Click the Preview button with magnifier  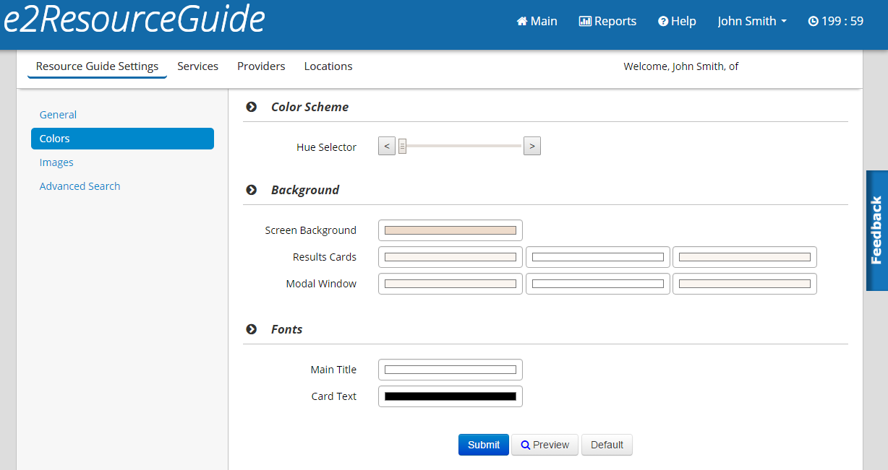tap(545, 445)
